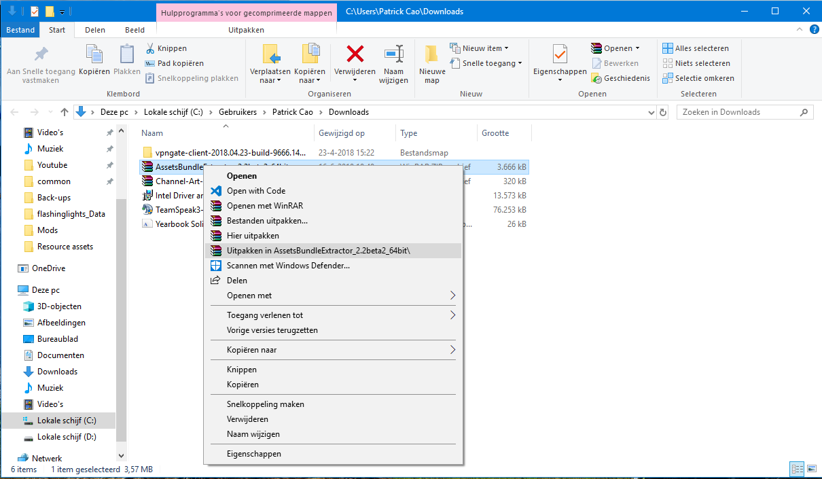Create folder with Nieuwe map icon
This screenshot has width=822, height=479.
click(432, 54)
